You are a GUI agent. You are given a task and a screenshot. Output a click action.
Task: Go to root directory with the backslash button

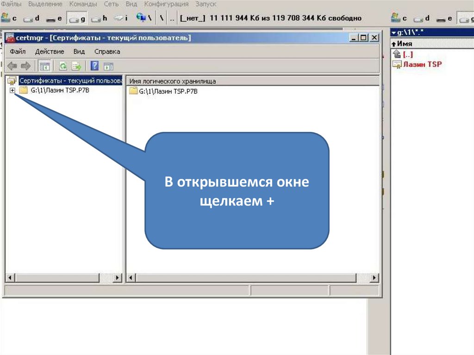tap(162, 18)
